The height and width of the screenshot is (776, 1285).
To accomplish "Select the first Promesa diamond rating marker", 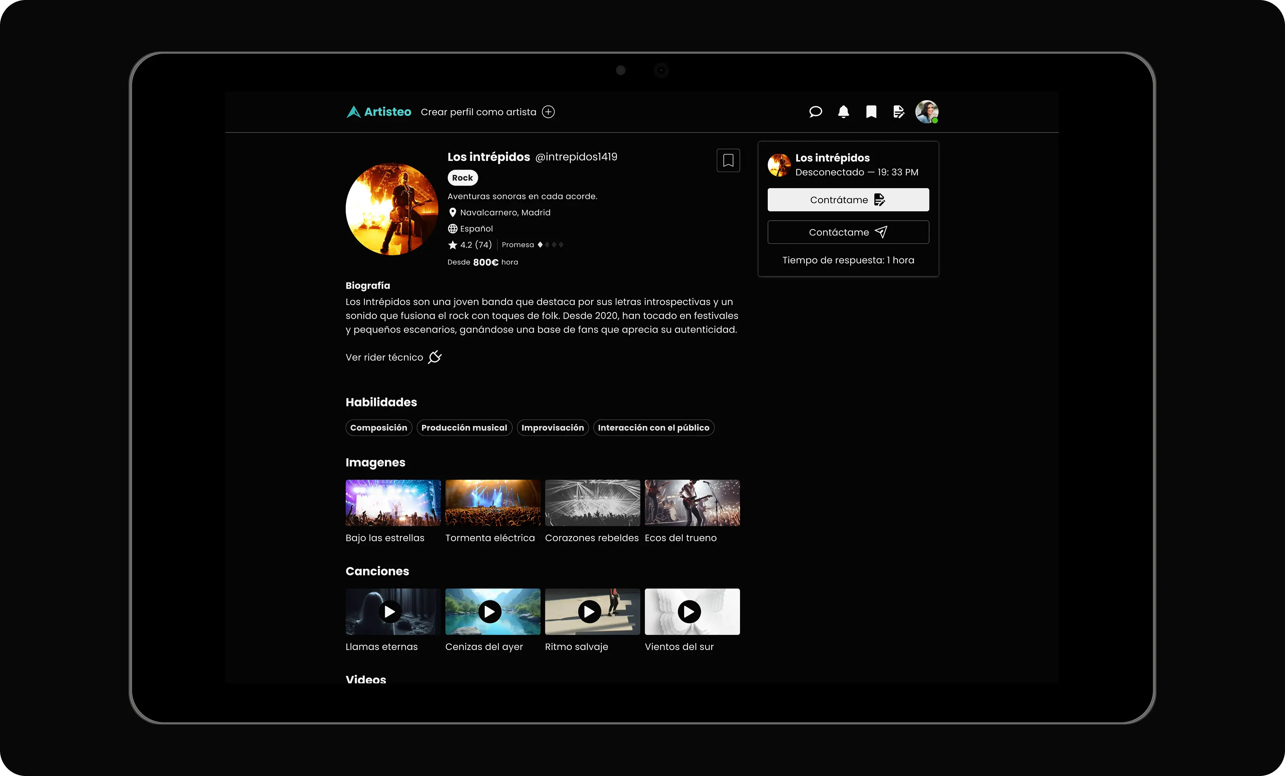I will click(540, 244).
